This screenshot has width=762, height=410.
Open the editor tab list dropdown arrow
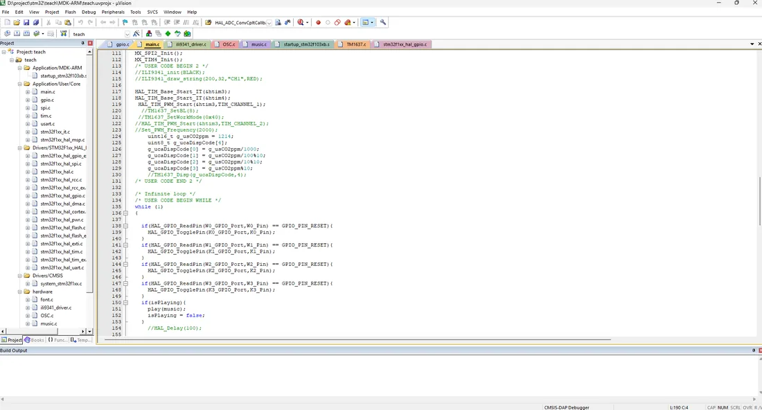752,44
